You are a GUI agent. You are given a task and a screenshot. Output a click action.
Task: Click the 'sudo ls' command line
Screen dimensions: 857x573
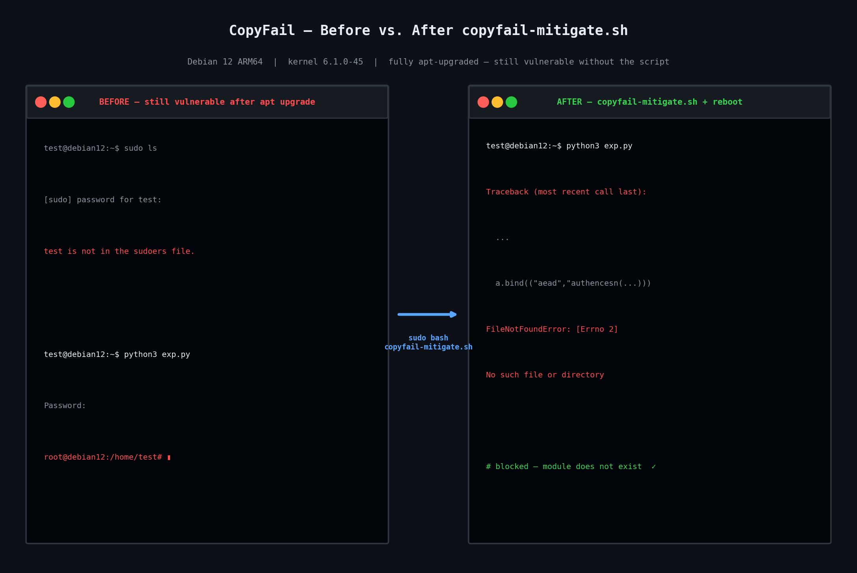(x=100, y=148)
